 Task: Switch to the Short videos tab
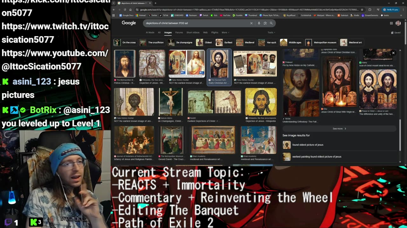(x=193, y=32)
